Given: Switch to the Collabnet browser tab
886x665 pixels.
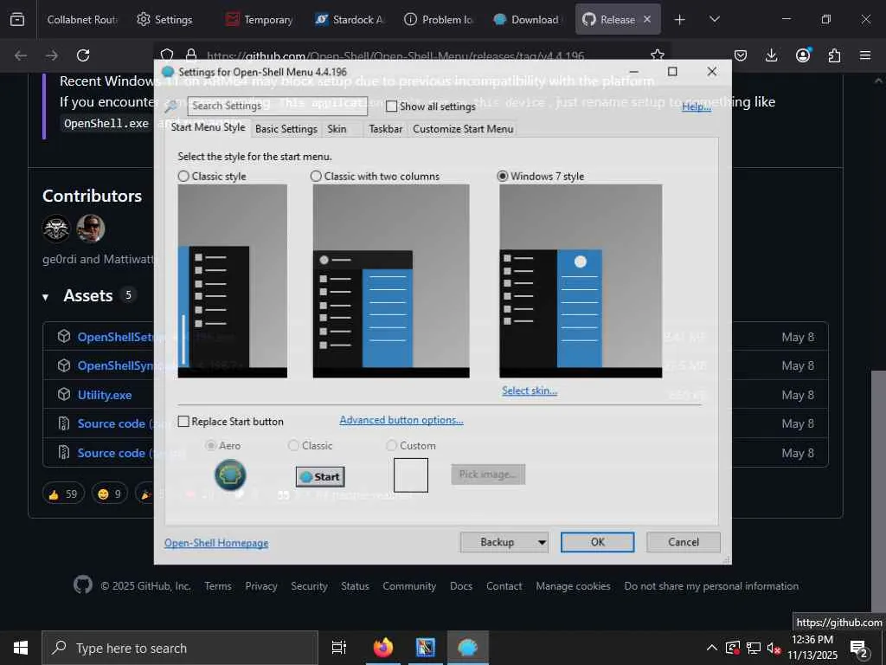Looking at the screenshot, I should (x=82, y=20).
